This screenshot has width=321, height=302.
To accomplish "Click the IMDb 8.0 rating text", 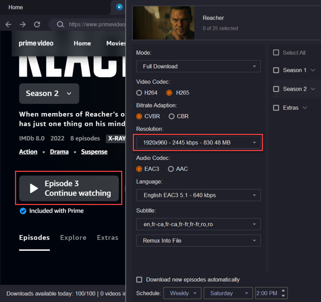I will (x=32, y=139).
